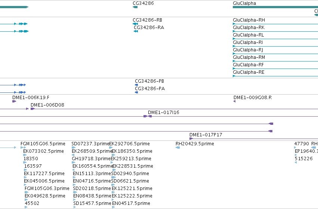Image resolution: width=318 pixels, height=209 pixels.
Task: Select transcript GluClalpha-RE
Action: 248,72
